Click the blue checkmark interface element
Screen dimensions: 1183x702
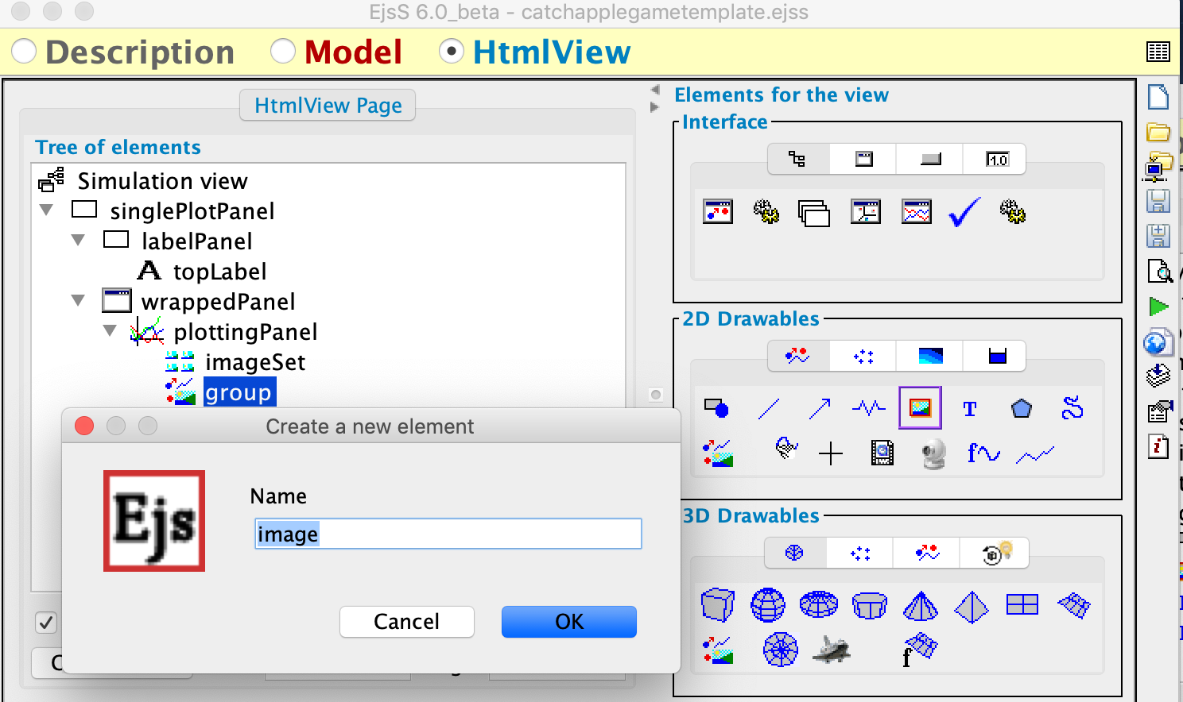point(964,212)
